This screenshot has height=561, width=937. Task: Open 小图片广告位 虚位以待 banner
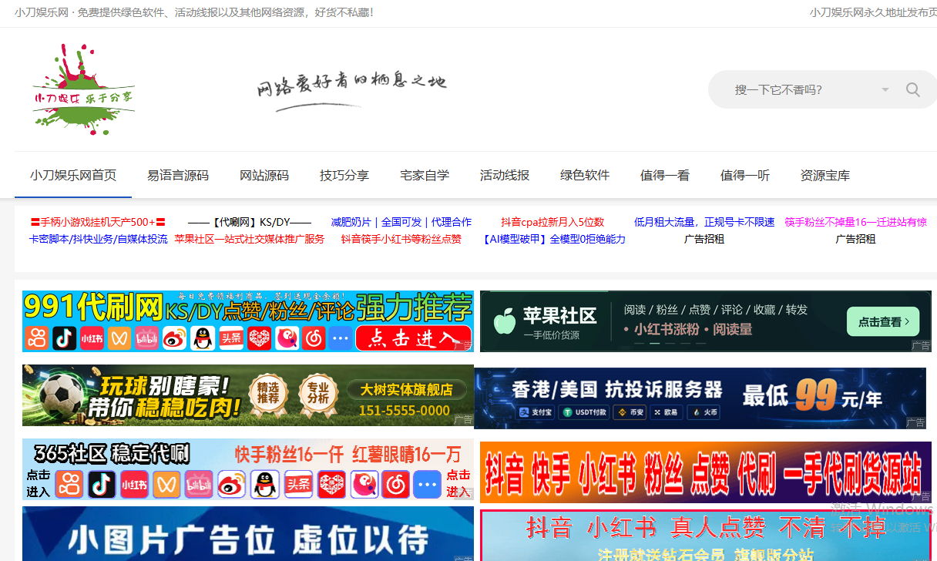[x=248, y=534]
